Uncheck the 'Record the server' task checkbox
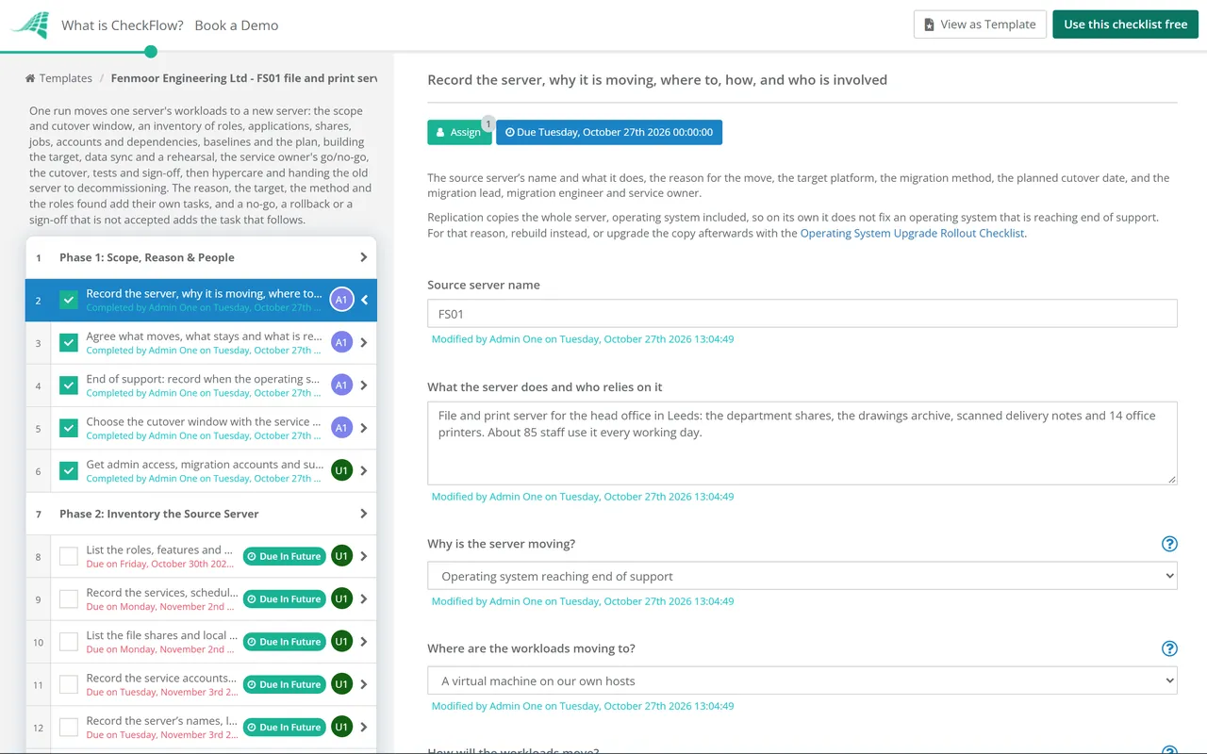Viewport: 1207px width, 754px height. point(69,300)
